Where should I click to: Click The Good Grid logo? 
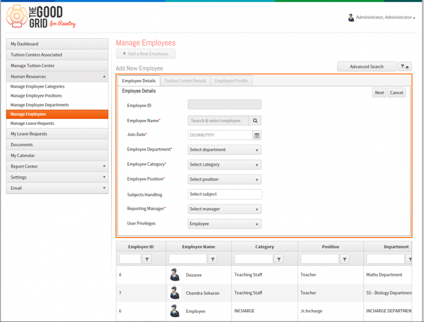coord(41,17)
